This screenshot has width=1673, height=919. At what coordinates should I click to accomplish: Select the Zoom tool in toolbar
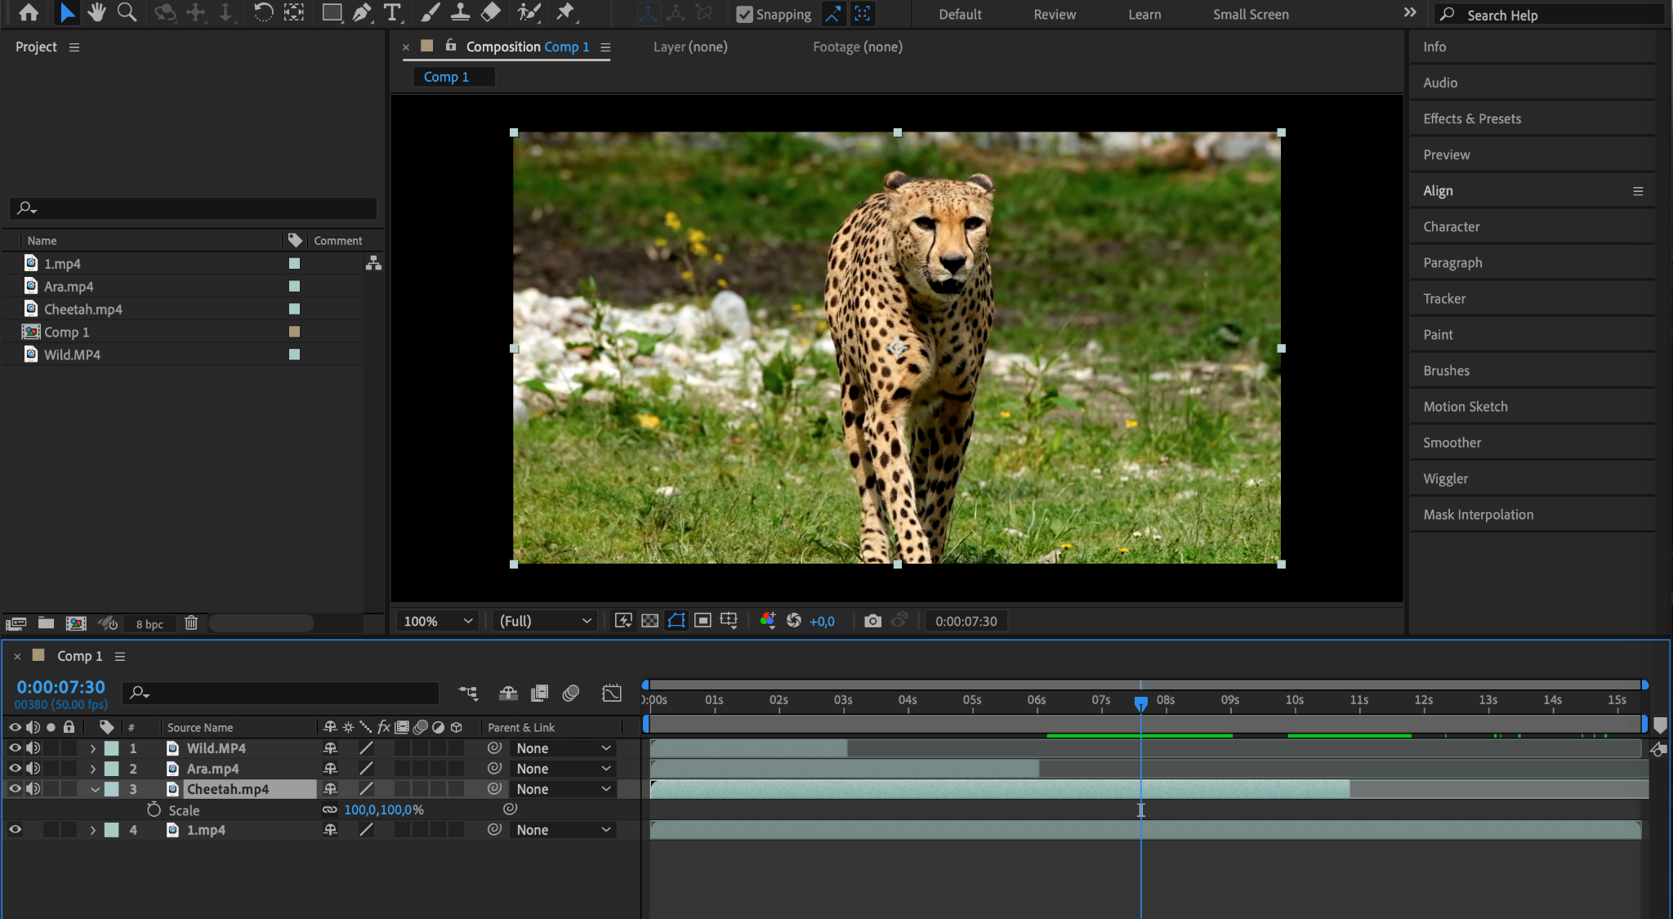click(127, 12)
